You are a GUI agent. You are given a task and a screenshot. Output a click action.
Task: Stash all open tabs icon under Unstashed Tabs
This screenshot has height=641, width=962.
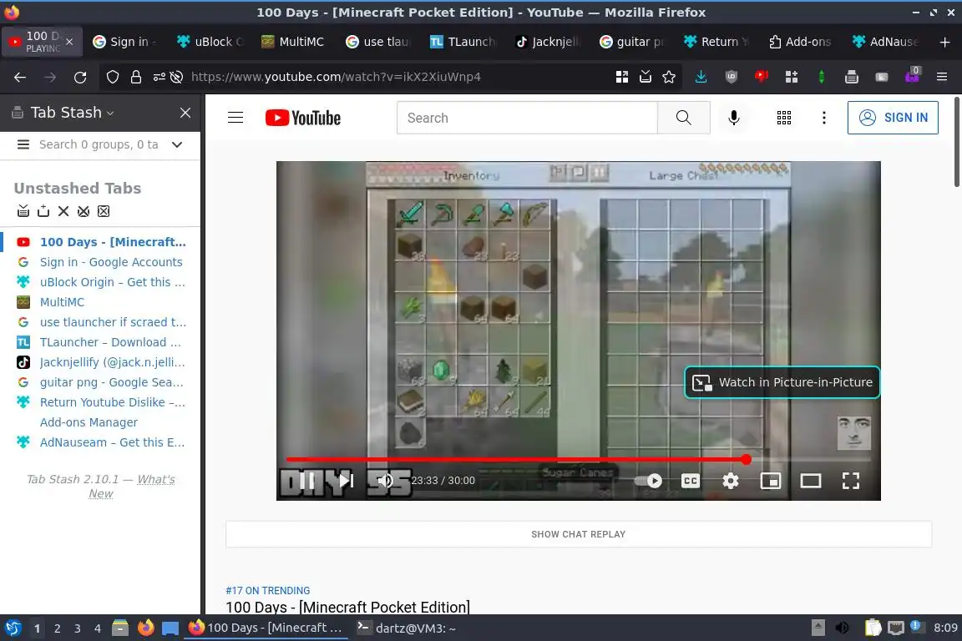[23, 211]
